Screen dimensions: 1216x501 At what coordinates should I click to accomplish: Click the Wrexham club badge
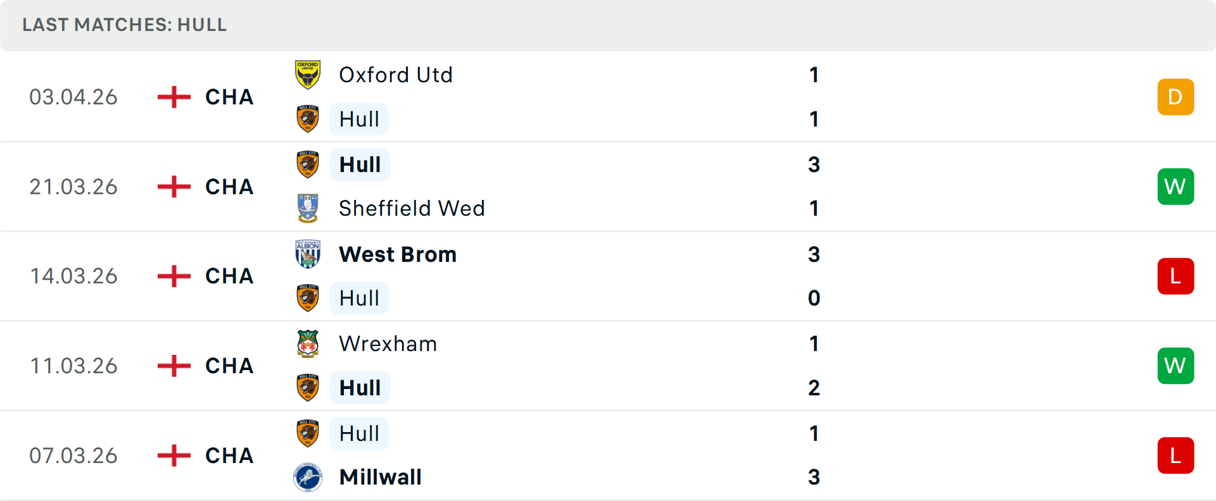(307, 343)
